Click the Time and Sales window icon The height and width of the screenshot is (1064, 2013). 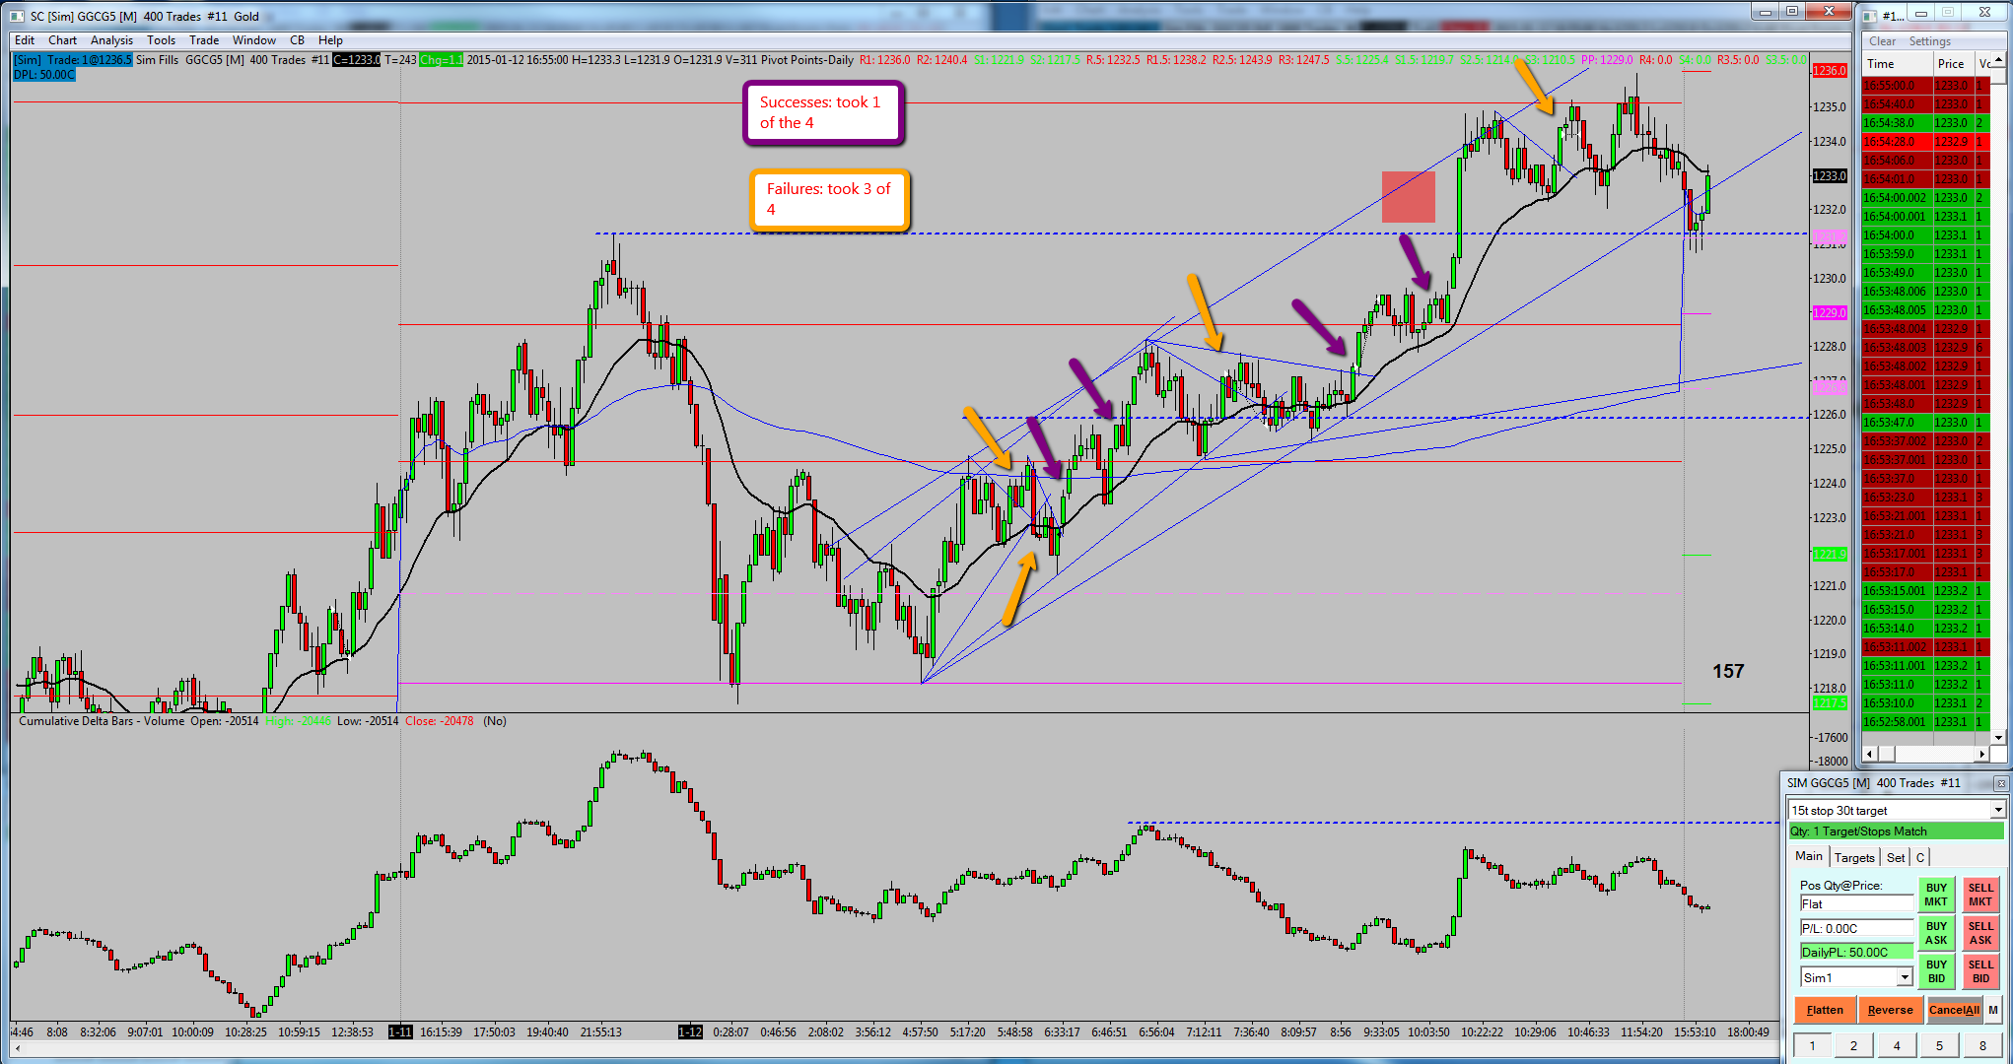(x=1869, y=15)
